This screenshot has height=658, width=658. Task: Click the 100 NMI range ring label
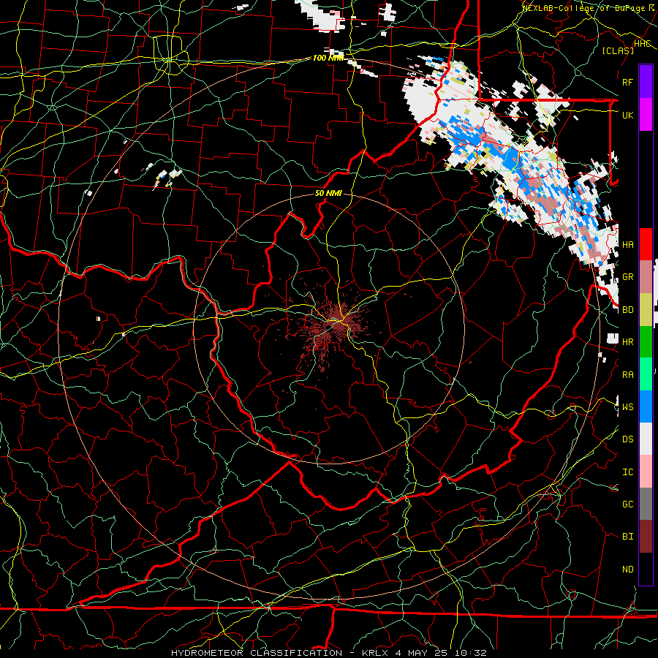pos(328,58)
